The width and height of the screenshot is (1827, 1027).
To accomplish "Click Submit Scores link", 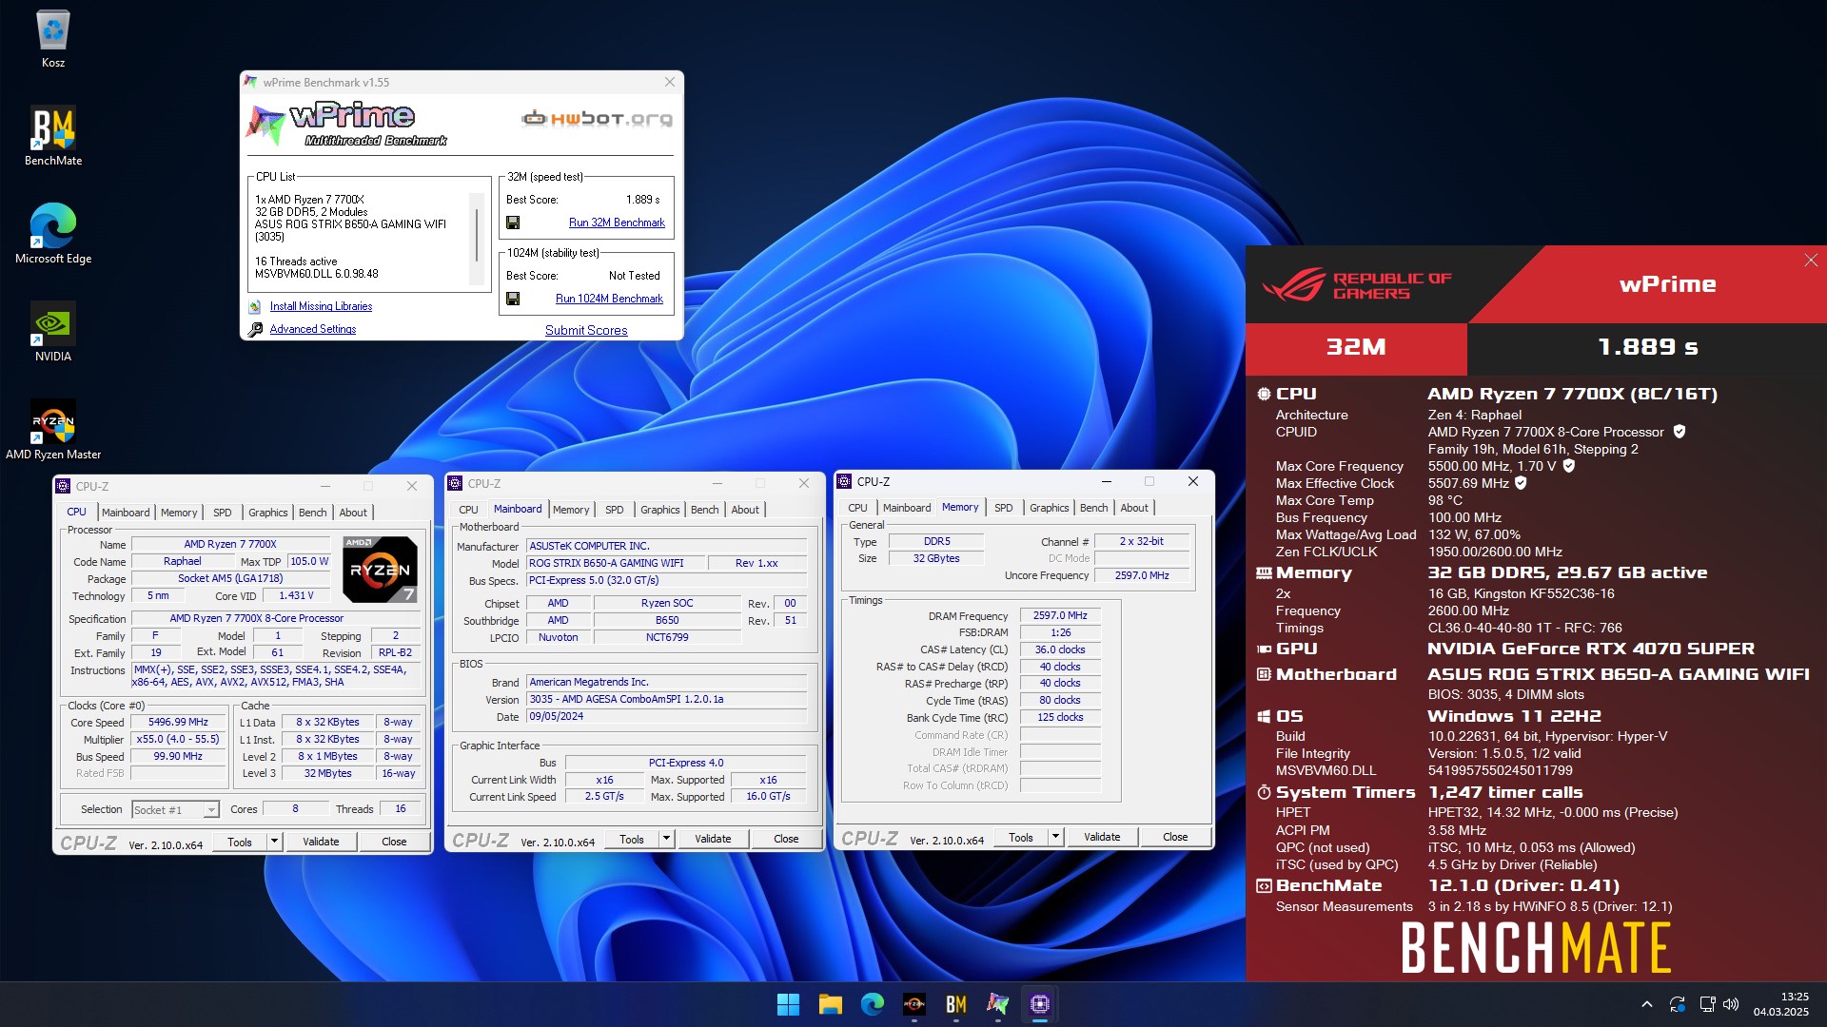I will click(x=586, y=330).
